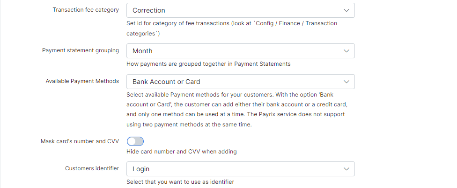Click the 'Hide card number and CVV when adding' text
Screen dimensions: 457x188
[x=181, y=151]
